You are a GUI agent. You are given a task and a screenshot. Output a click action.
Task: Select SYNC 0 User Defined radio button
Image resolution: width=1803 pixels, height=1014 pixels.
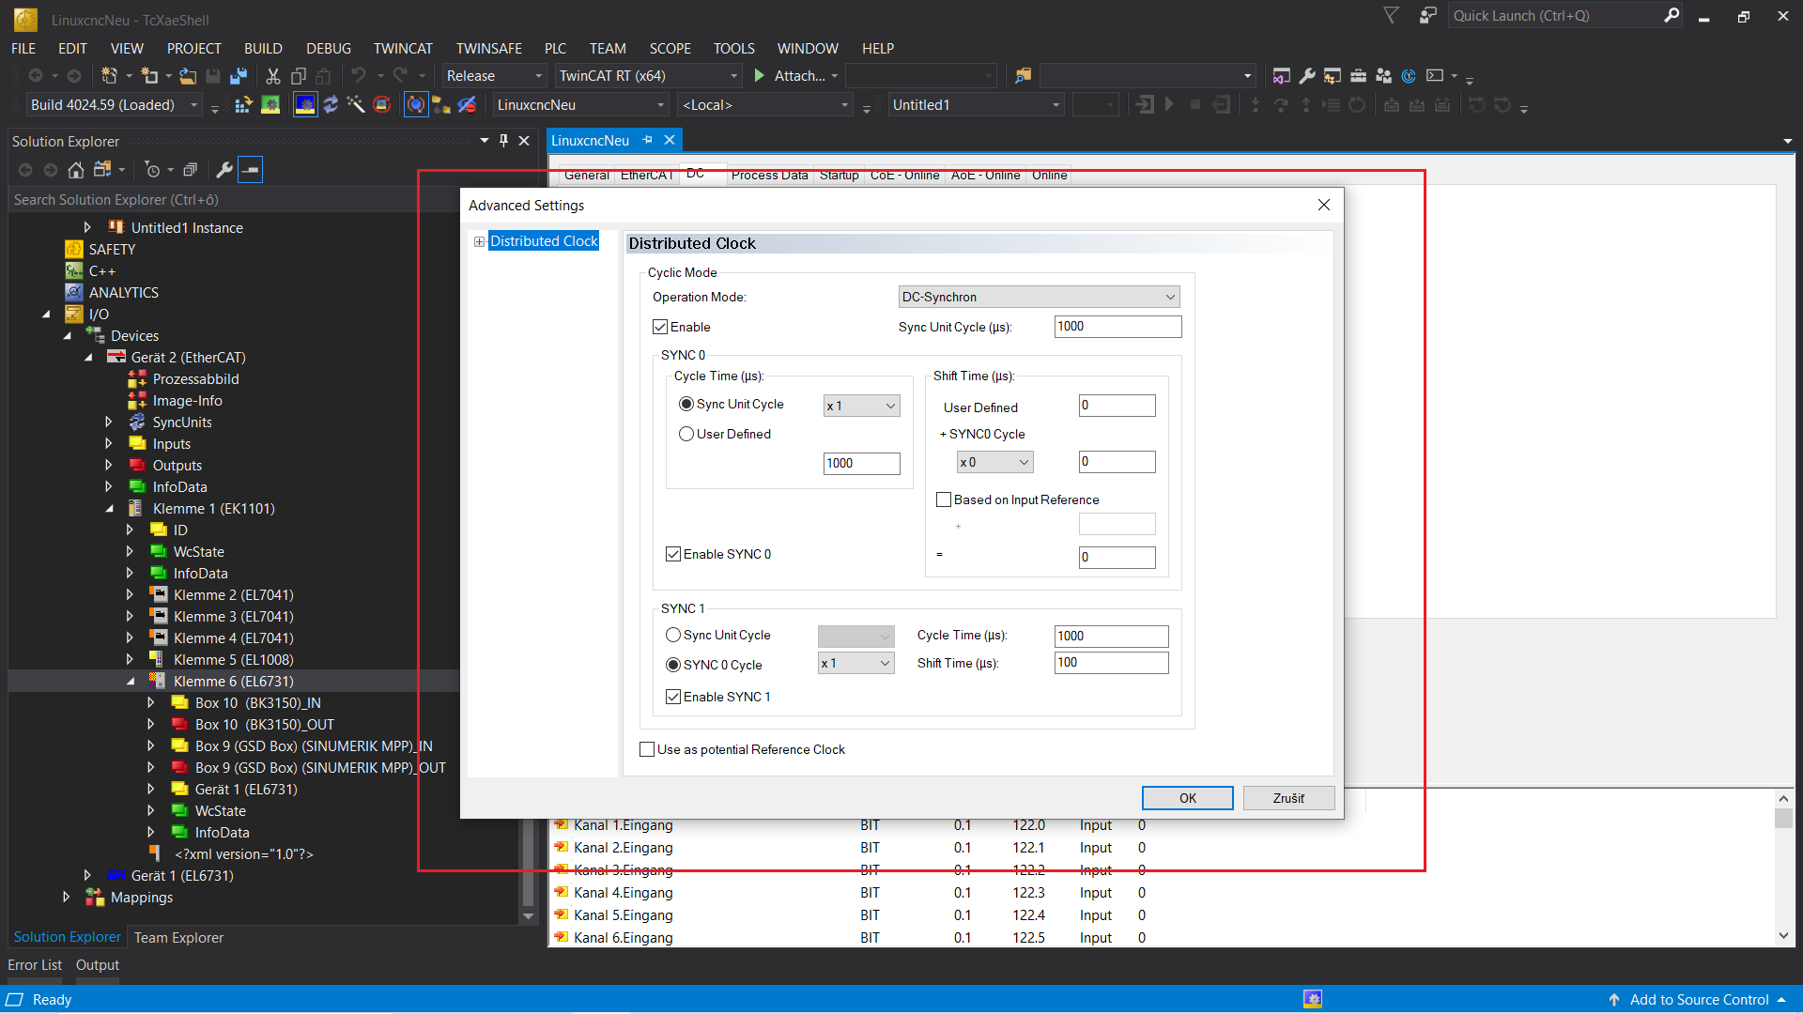click(686, 434)
